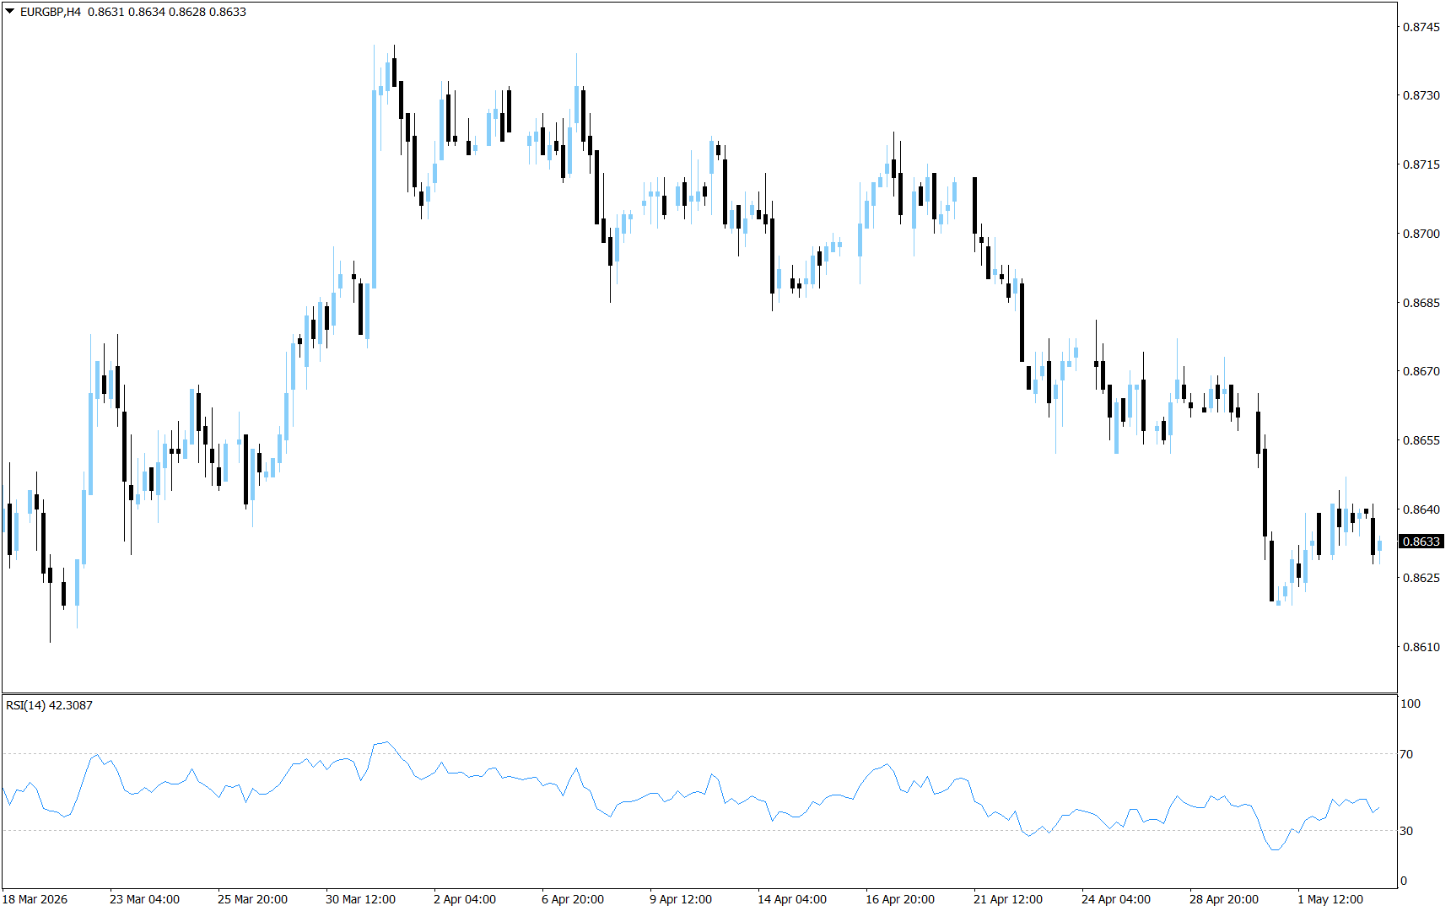Click the 1 May 12:00 time label
The image size is (1451, 911).
[1330, 899]
